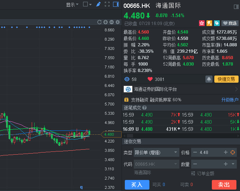Open the 限价单 (增强) order type dropdown
The height and width of the screenshot is (191, 240).
(156, 153)
